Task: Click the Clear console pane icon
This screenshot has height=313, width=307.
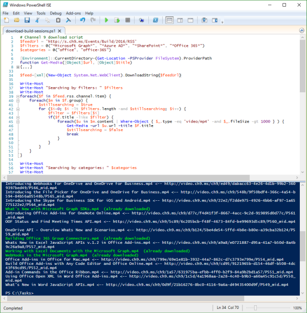Action: (x=68, y=20)
